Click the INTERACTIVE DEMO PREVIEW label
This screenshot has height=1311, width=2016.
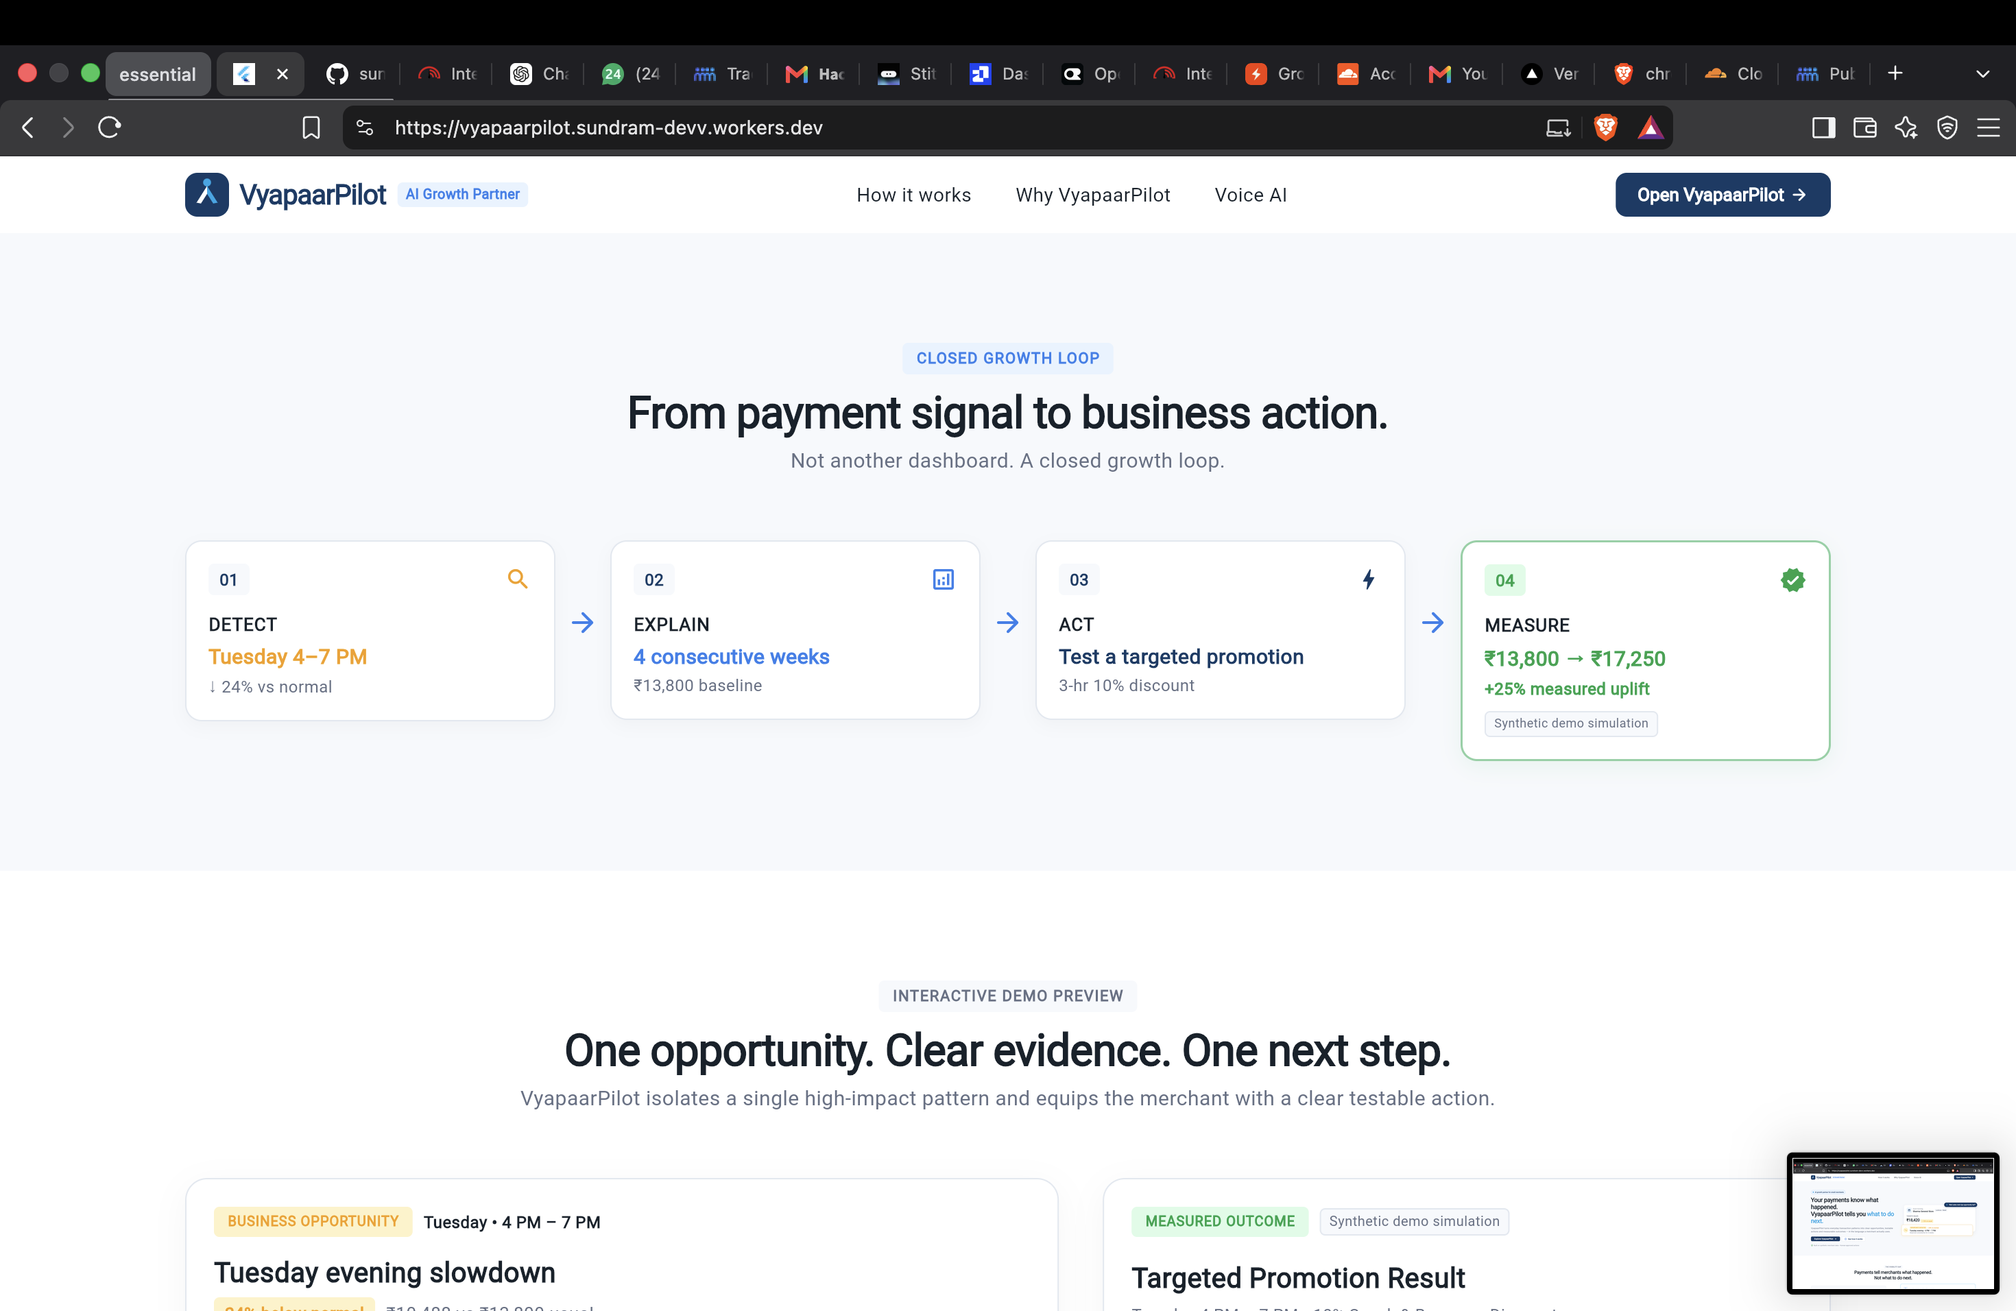[x=1008, y=996]
